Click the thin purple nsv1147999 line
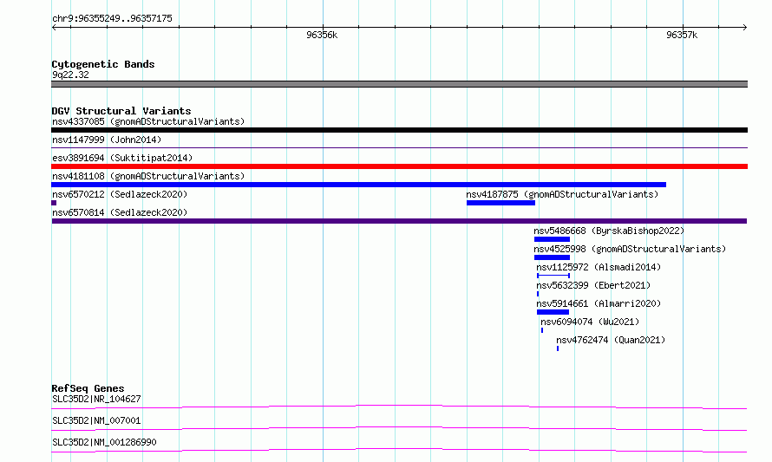Image resolution: width=772 pixels, height=462 pixels. pyautogui.click(x=399, y=147)
